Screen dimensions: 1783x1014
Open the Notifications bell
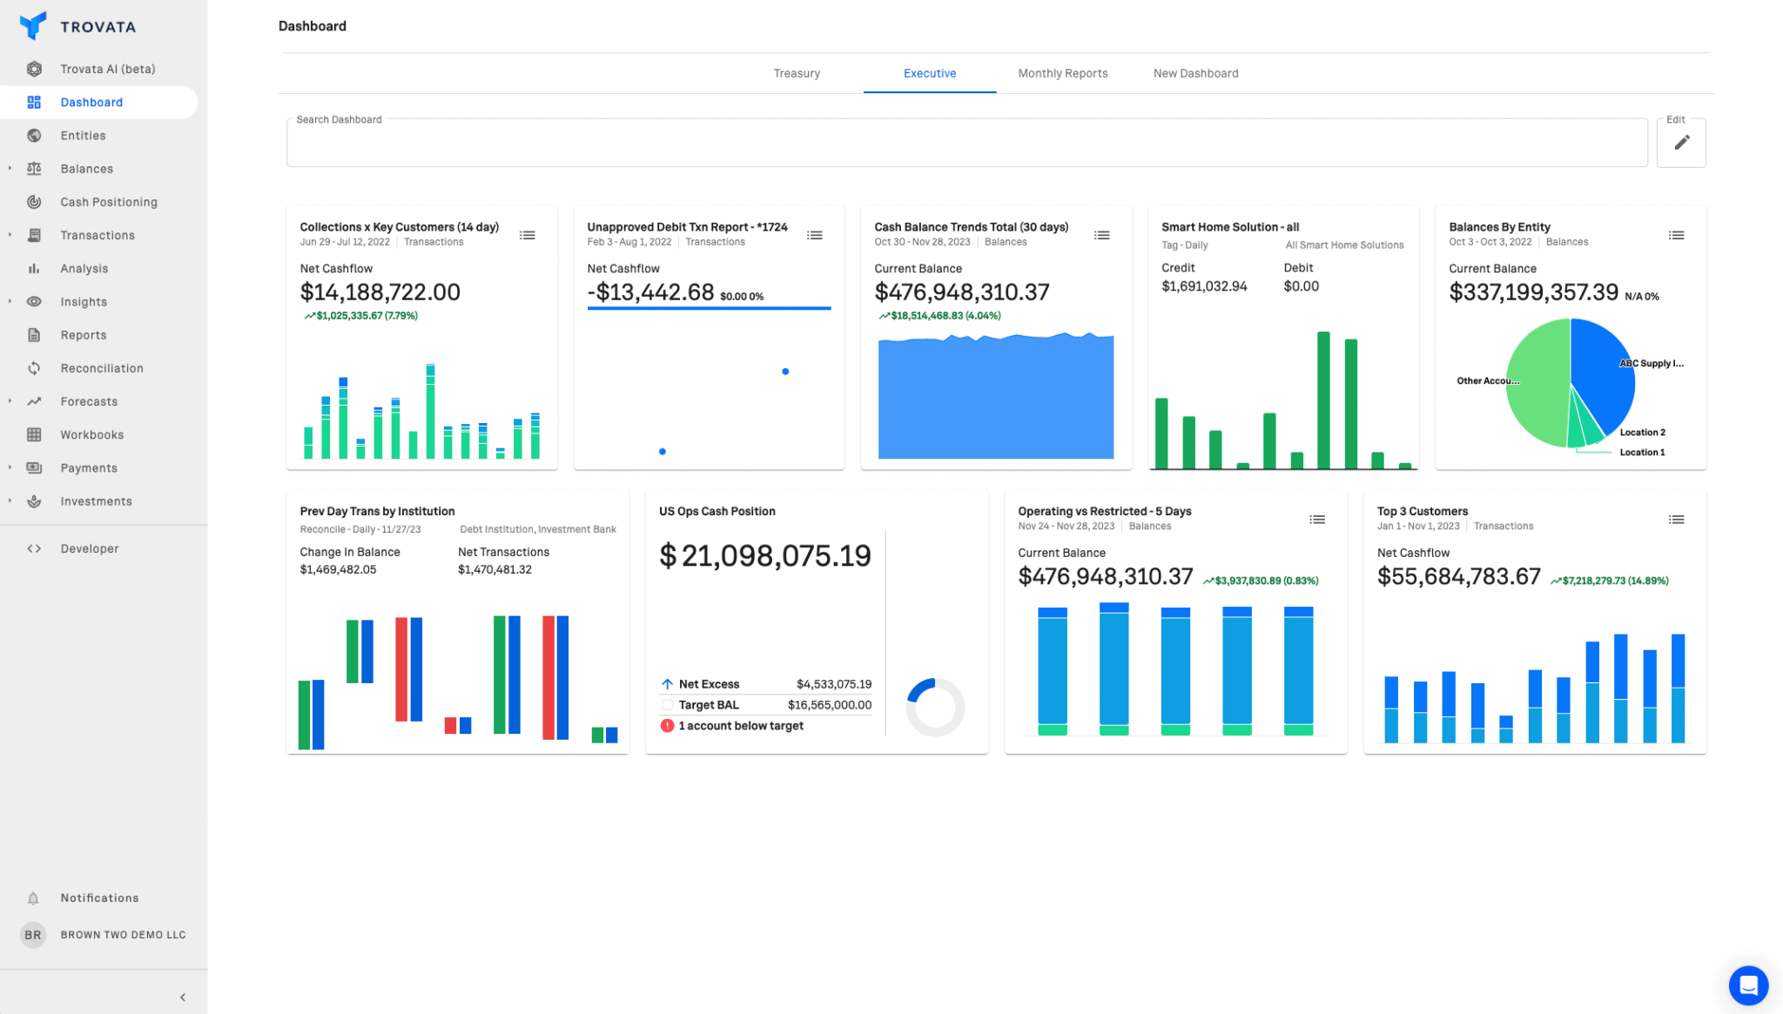(33, 897)
